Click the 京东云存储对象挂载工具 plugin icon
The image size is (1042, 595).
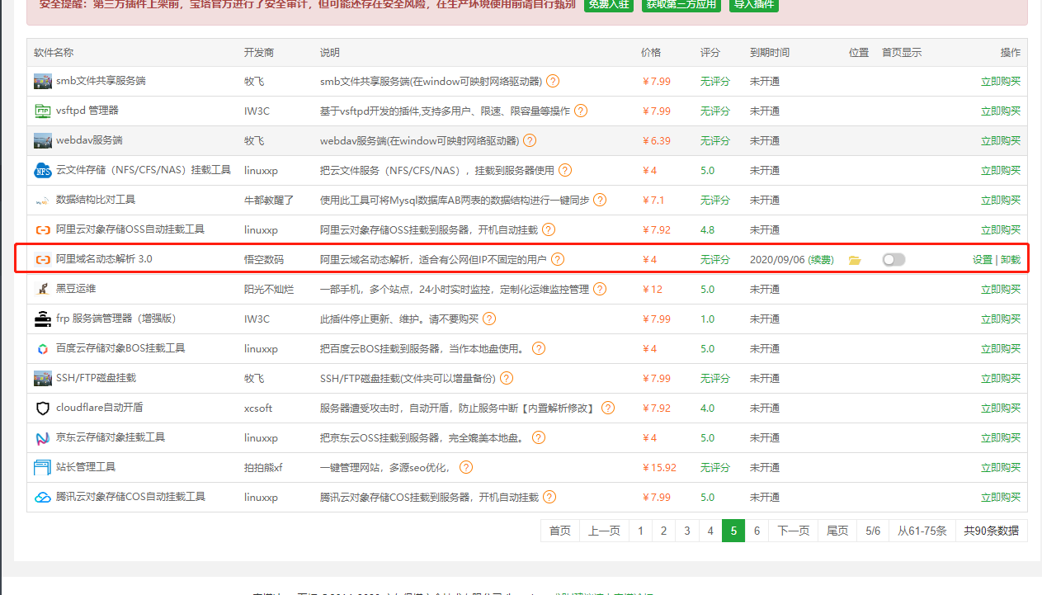pyautogui.click(x=43, y=438)
